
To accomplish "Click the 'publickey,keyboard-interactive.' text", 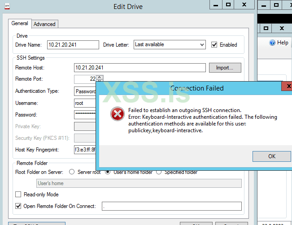I will pos(166,130).
